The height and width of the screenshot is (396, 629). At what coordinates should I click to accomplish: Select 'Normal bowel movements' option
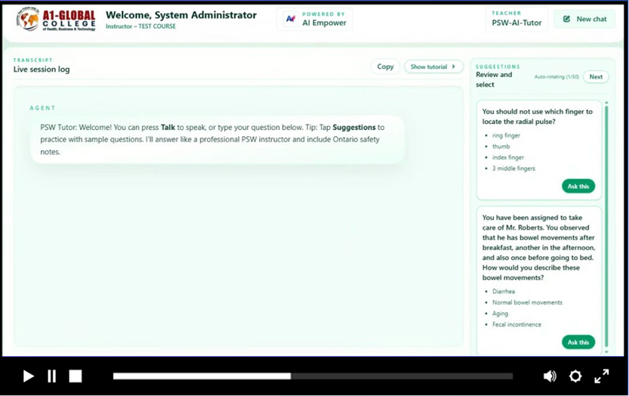point(527,302)
